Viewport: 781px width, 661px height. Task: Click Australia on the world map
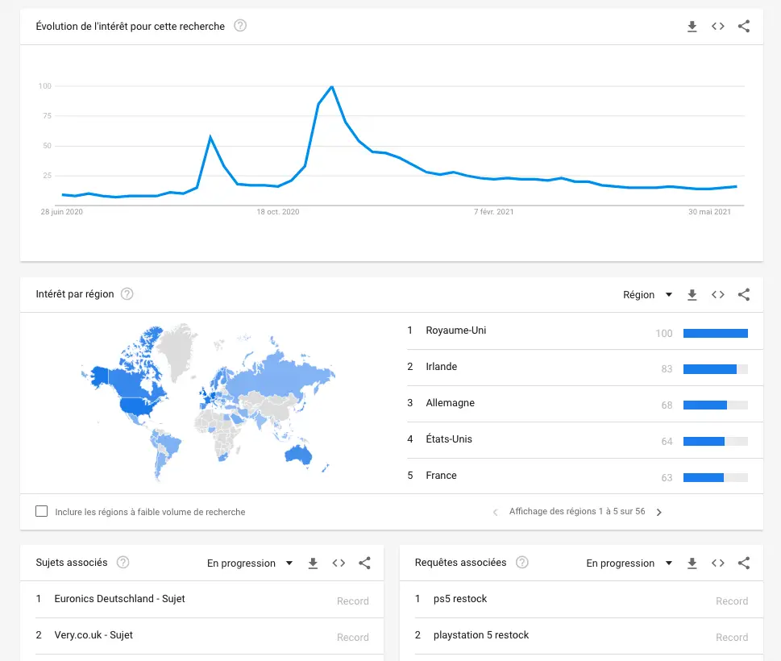(x=298, y=454)
